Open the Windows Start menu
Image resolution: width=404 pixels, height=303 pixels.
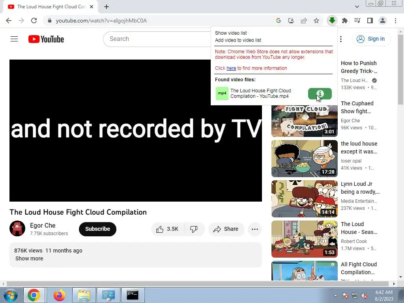tap(10, 295)
